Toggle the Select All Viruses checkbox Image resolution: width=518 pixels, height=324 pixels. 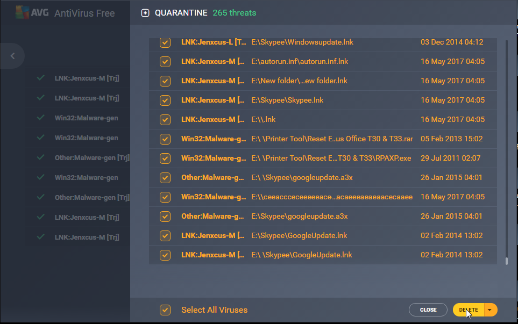coord(165,310)
